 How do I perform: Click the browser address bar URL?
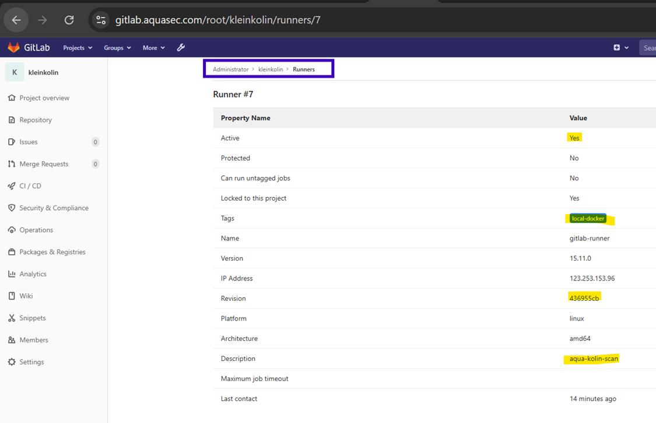coord(218,20)
